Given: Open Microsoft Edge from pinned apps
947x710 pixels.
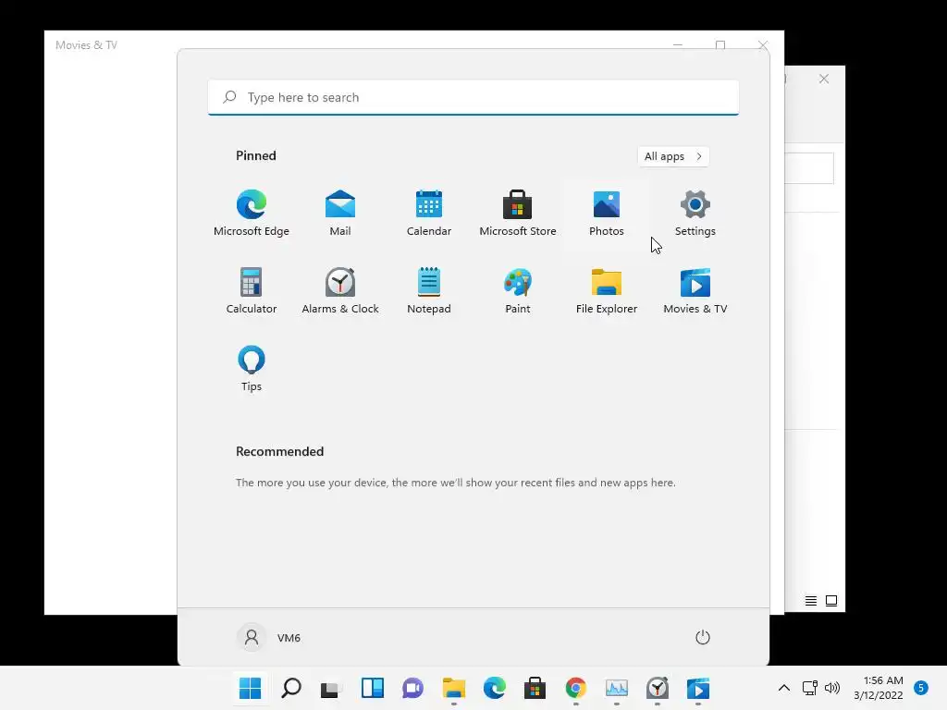Looking at the screenshot, I should (252, 214).
